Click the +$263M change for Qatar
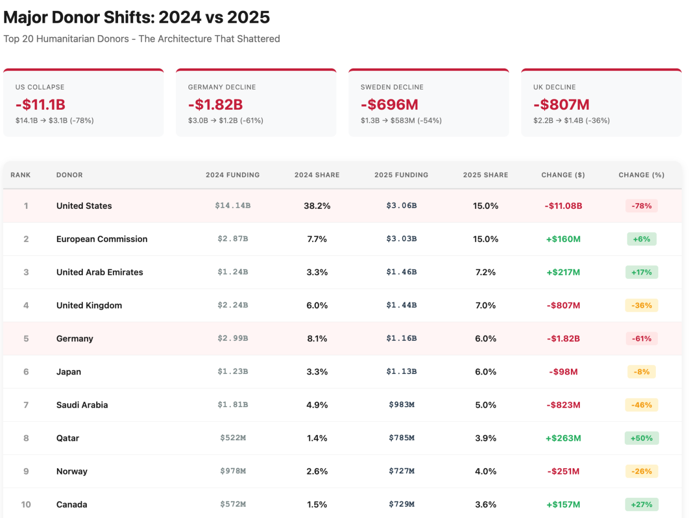Viewport: 689px width, 518px height. point(563,438)
